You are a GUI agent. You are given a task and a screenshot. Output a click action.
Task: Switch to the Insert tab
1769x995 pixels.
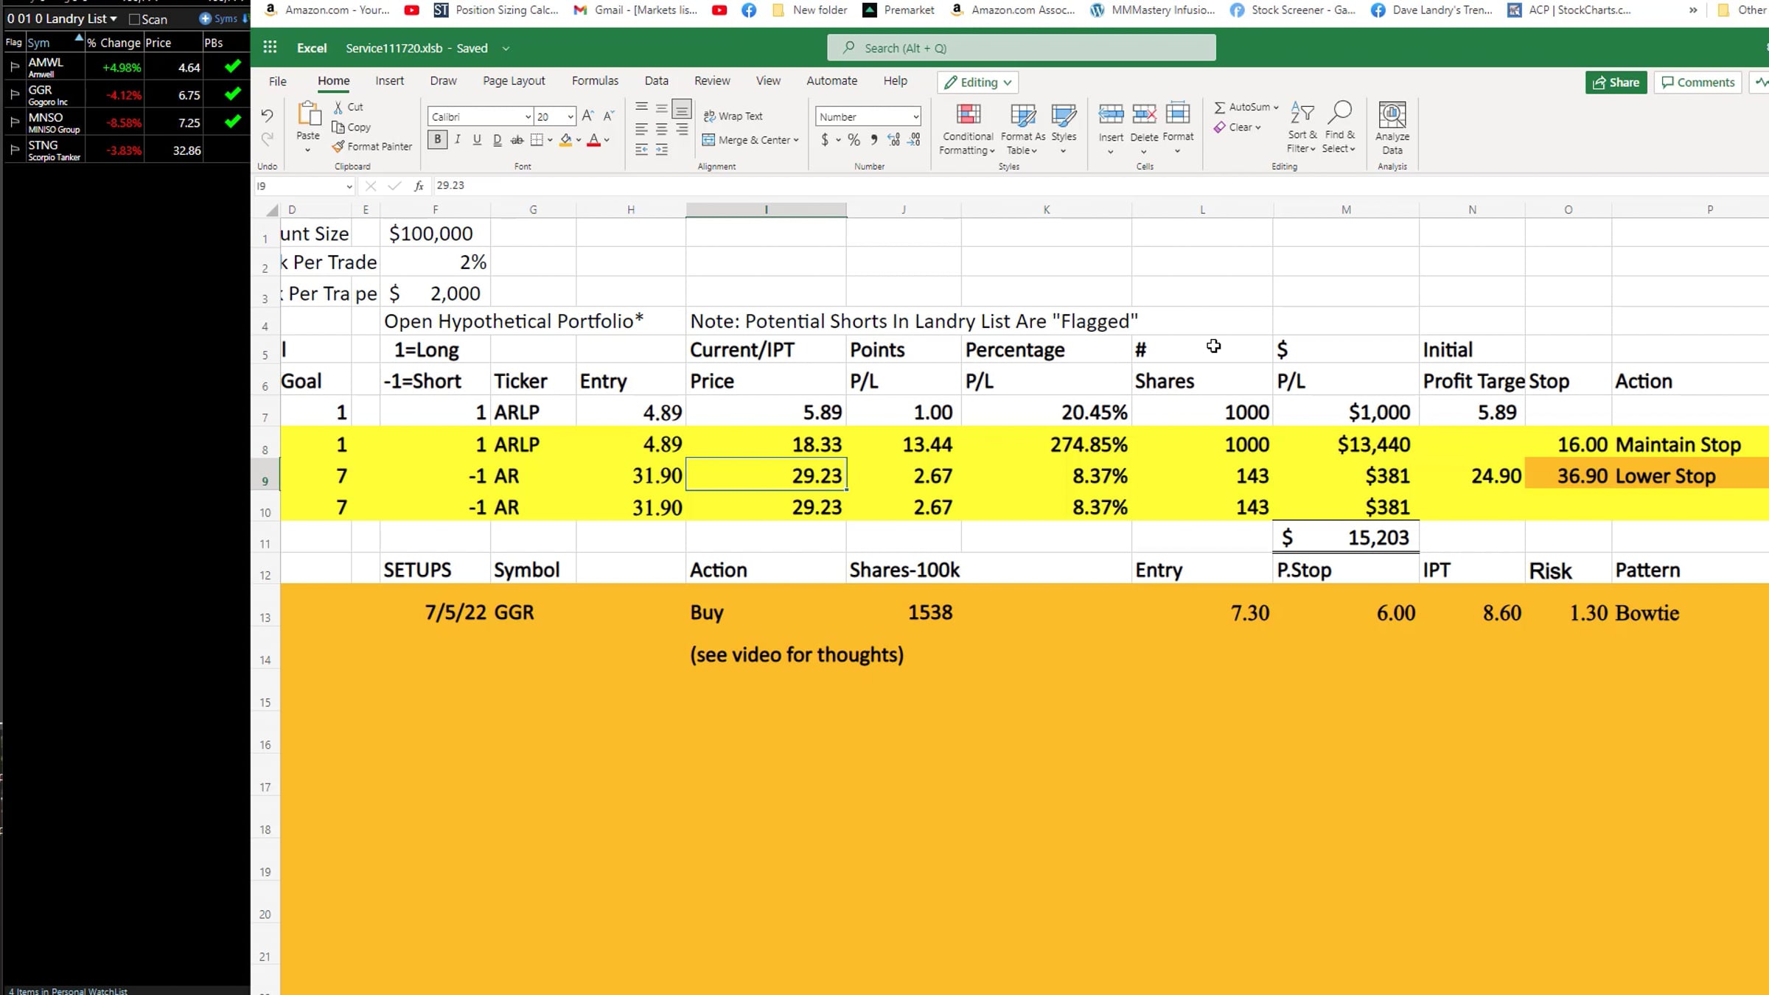(x=389, y=81)
